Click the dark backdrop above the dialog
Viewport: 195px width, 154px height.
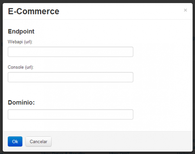coord(97,1)
